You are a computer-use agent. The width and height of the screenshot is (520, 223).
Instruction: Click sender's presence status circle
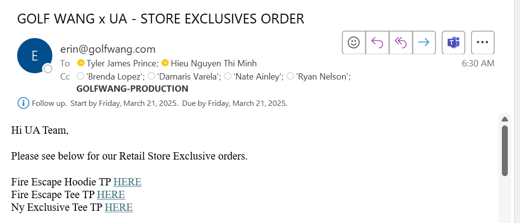click(x=48, y=69)
